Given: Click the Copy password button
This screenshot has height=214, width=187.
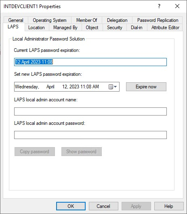Looking at the screenshot, I should (35, 152).
